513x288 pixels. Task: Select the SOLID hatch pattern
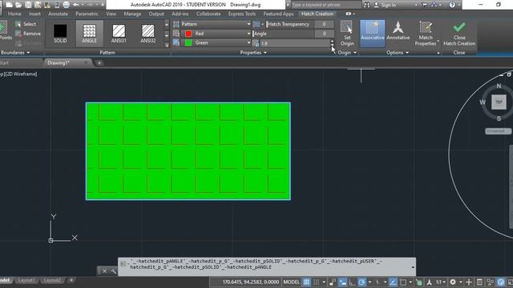[60, 34]
